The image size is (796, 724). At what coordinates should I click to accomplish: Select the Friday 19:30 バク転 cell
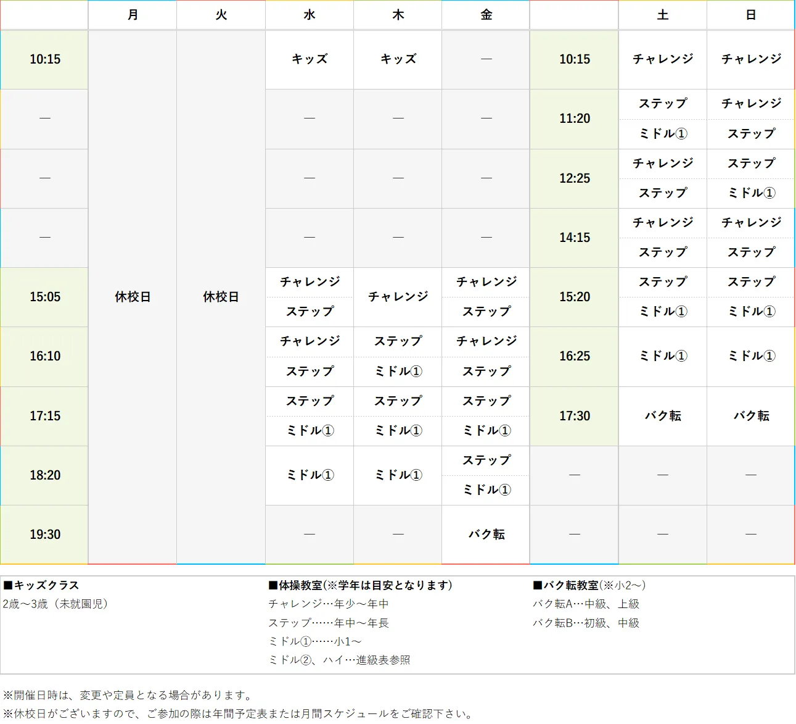[485, 534]
